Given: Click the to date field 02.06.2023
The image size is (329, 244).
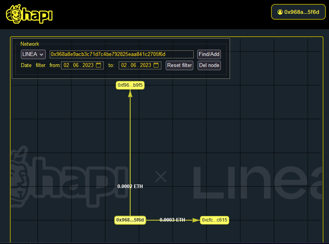Looking at the screenshot, I should 140,65.
